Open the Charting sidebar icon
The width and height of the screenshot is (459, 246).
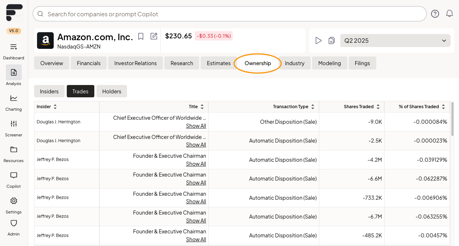13,98
